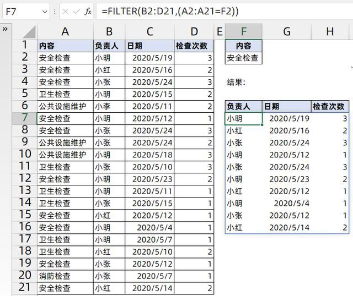
Task: Click the 结果: label cell
Action: tap(237, 82)
